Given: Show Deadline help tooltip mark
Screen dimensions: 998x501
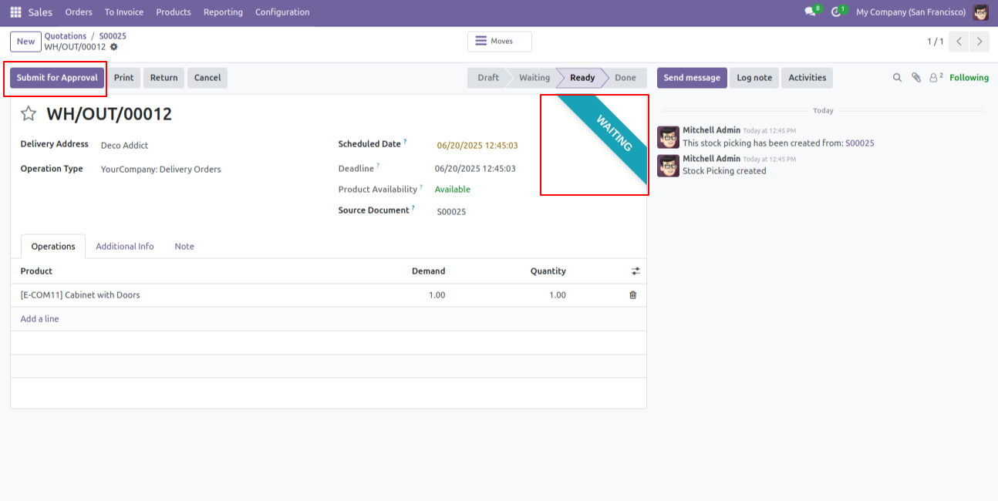Looking at the screenshot, I should tap(378, 166).
